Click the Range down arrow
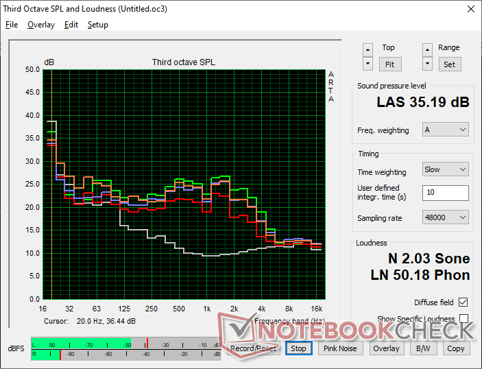The width and height of the screenshot is (482, 369). tap(427, 64)
